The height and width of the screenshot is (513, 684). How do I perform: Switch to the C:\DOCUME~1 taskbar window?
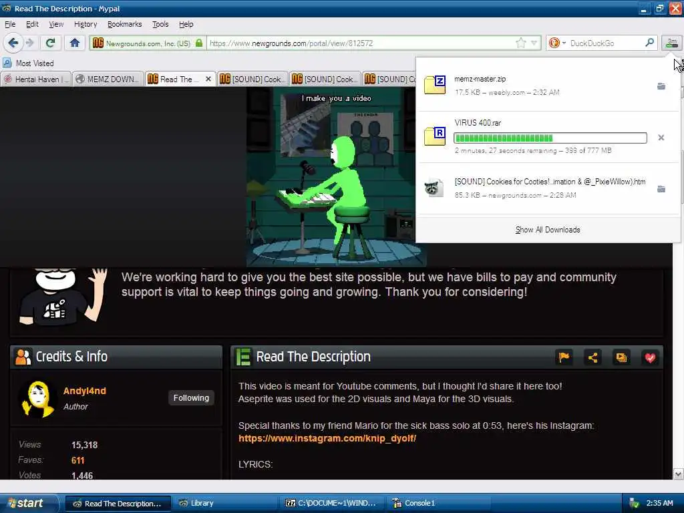tap(331, 503)
